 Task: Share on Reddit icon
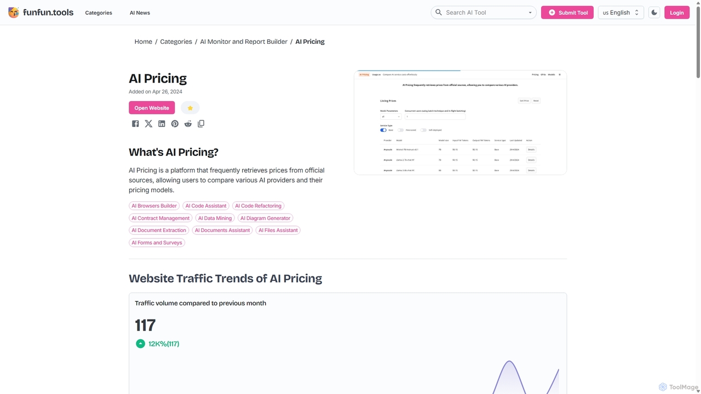188,124
